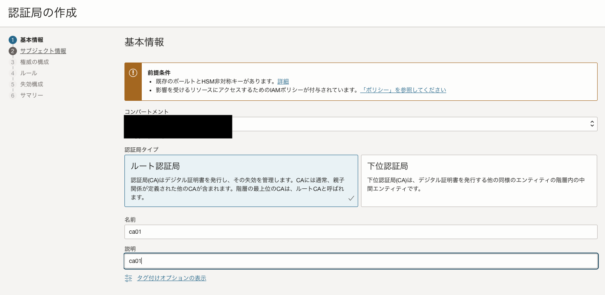Screen dimensions: 605x295
Task: Select the 下位認証局 certificate authority type
Action: (x=478, y=181)
